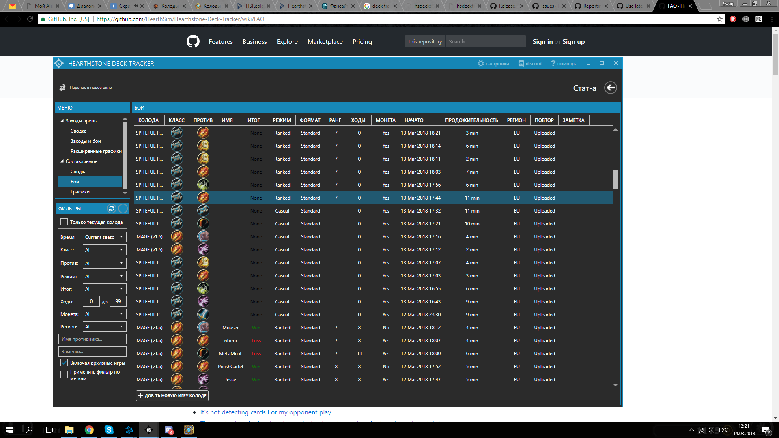
Task: Click the Ходы minimum value field
Action: [91, 301]
